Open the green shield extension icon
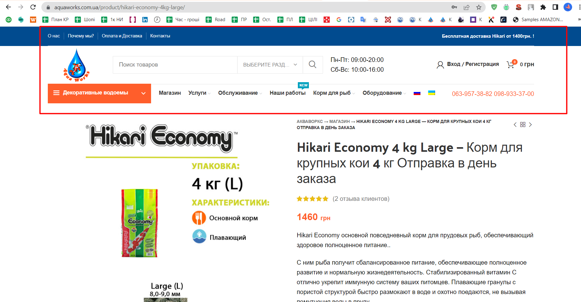This screenshot has height=302, width=581. [x=494, y=7]
